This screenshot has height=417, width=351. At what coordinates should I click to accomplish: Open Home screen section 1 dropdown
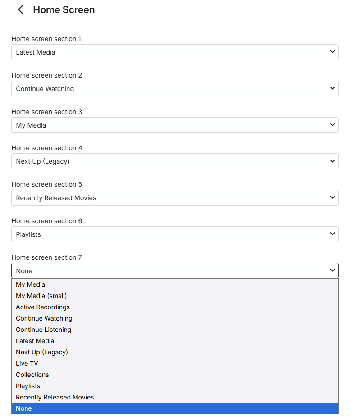coord(175,52)
